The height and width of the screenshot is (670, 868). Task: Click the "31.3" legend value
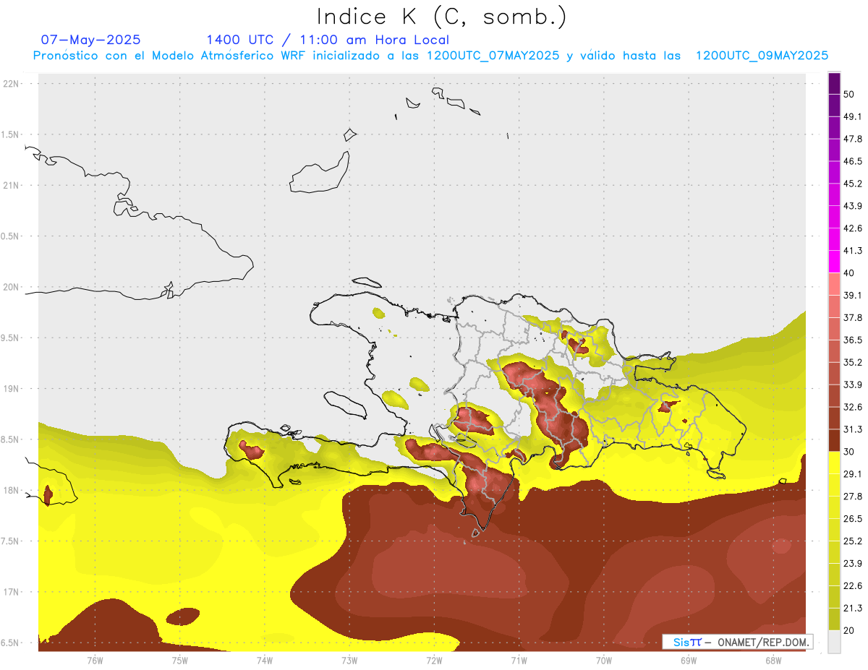[853, 429]
